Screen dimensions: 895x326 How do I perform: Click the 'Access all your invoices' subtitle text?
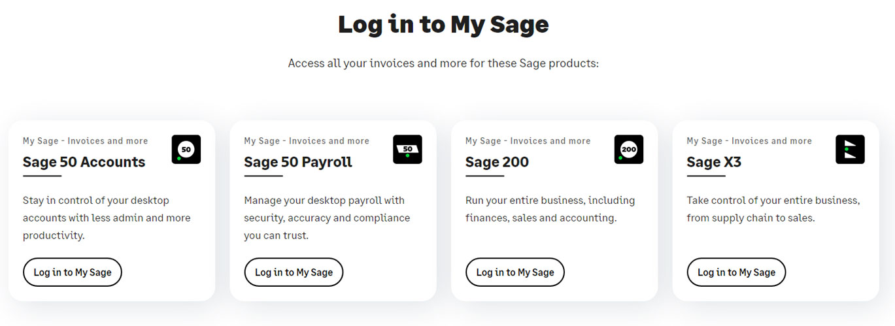coord(443,63)
